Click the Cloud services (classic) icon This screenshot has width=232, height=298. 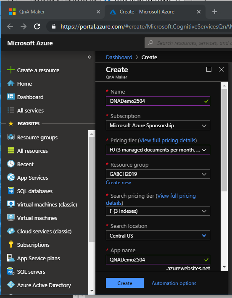(11, 231)
